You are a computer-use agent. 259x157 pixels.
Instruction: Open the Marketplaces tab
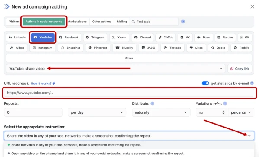click(77, 22)
